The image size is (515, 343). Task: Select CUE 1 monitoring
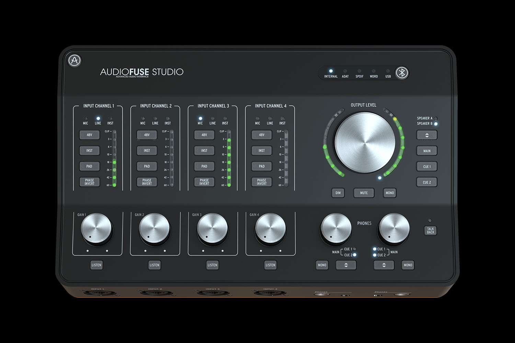point(426,166)
